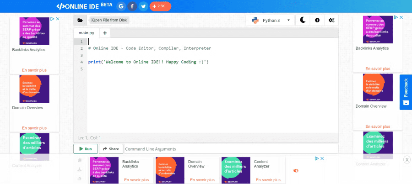Toggle dark mode with the moon icon
412x184 pixels.
pos(303,20)
